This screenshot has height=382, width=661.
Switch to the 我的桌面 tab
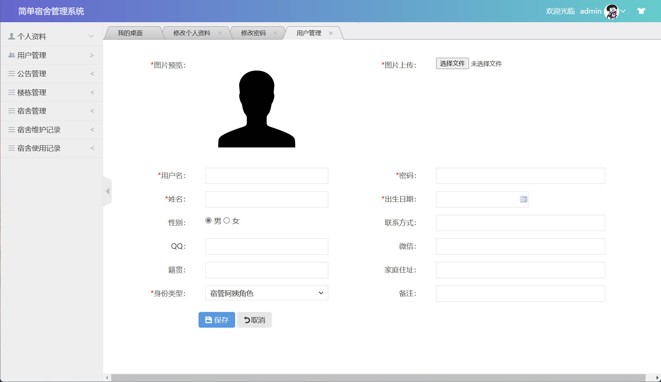pyautogui.click(x=130, y=33)
